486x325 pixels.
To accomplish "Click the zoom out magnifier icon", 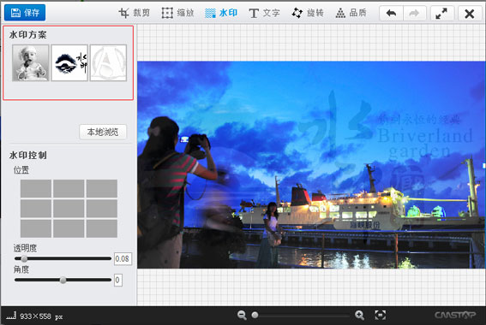I will pos(242,315).
